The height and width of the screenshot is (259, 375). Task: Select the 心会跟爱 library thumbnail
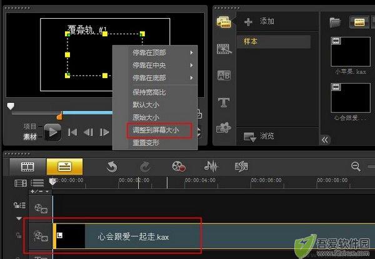pos(351,98)
